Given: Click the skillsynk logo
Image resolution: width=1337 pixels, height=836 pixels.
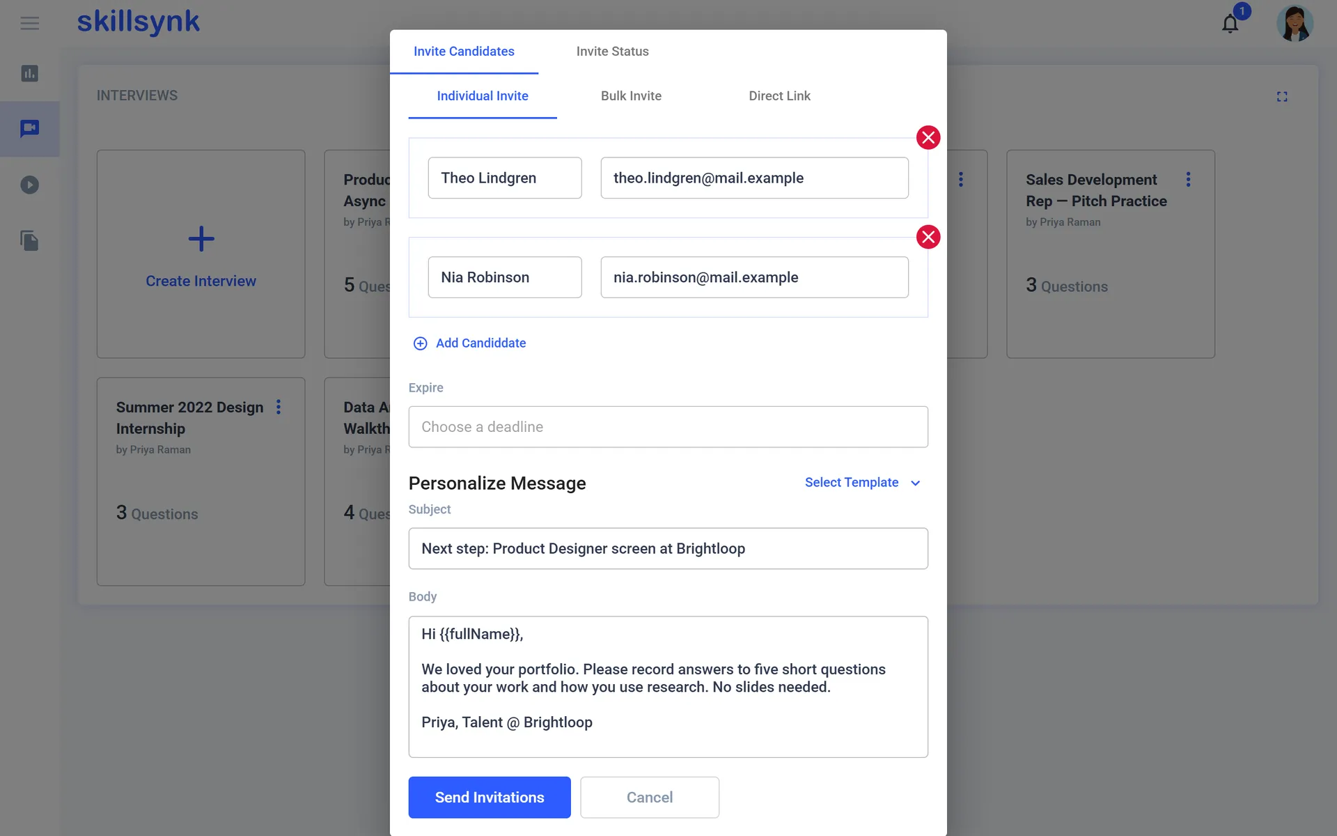Looking at the screenshot, I should click(138, 22).
